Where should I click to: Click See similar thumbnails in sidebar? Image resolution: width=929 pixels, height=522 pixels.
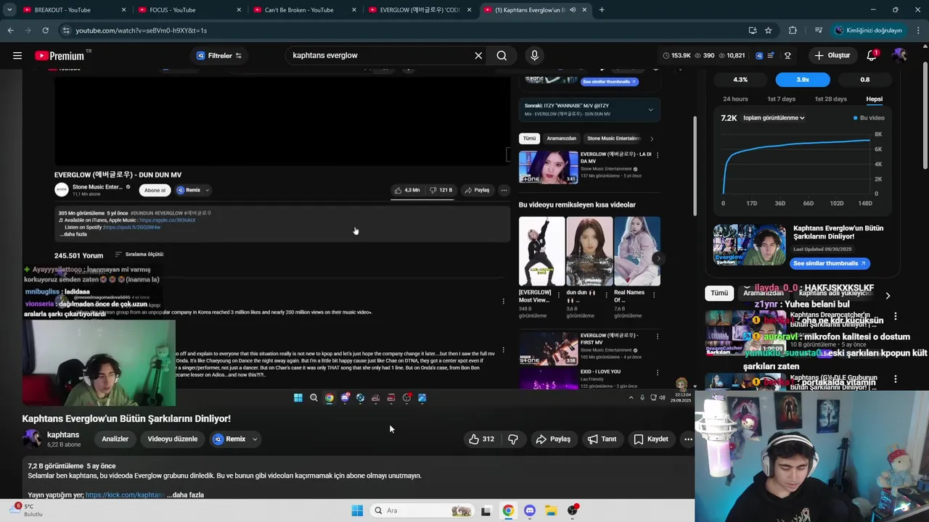(829, 263)
